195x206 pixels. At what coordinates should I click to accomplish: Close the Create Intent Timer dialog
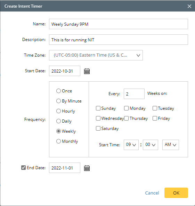pyautogui.click(x=189, y=6)
